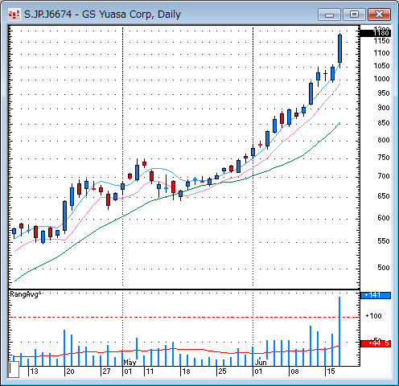Select the current price marker 1180

(x=376, y=33)
